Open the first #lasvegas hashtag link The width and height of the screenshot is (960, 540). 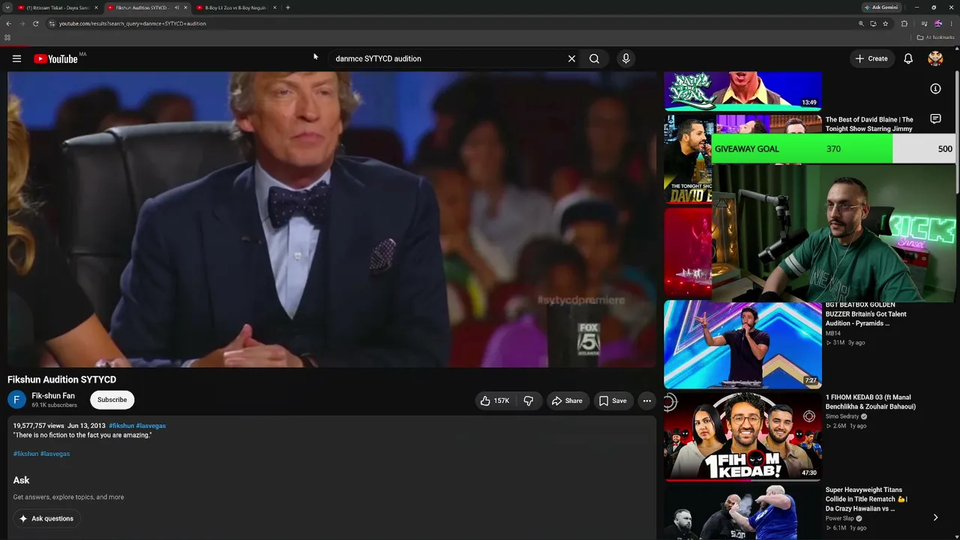(x=151, y=426)
